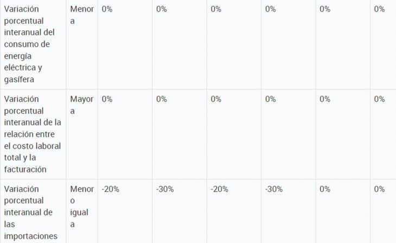
Task: Click second 0% in labor cost row
Action: pos(161,99)
